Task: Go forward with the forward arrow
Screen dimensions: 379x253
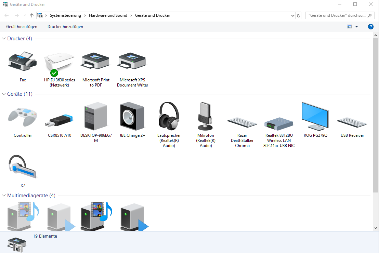Action: pos(16,15)
